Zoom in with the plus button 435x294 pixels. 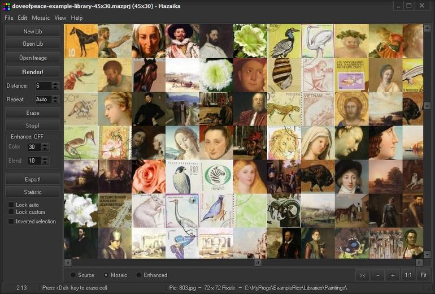pos(393,275)
